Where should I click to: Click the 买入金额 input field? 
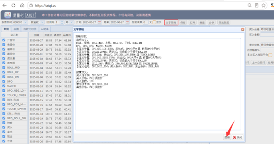(x=267, y=35)
